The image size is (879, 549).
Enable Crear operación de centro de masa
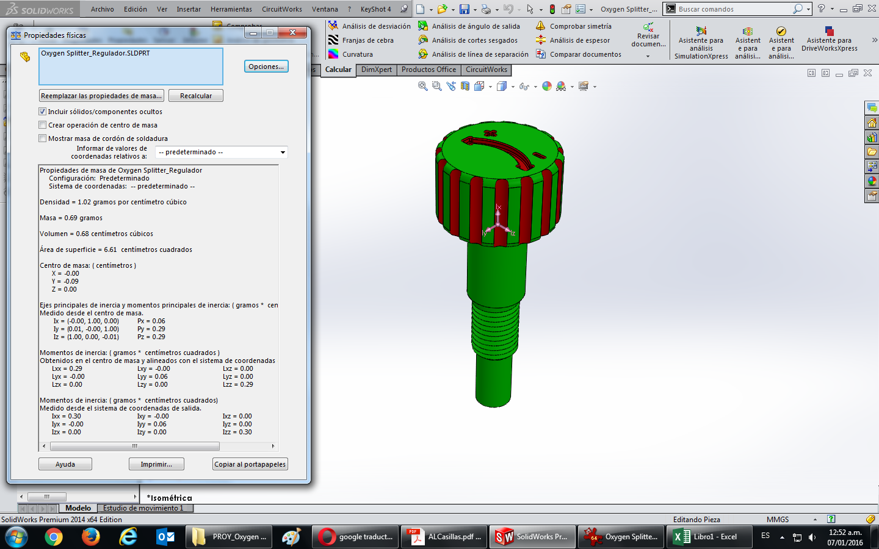(x=43, y=125)
